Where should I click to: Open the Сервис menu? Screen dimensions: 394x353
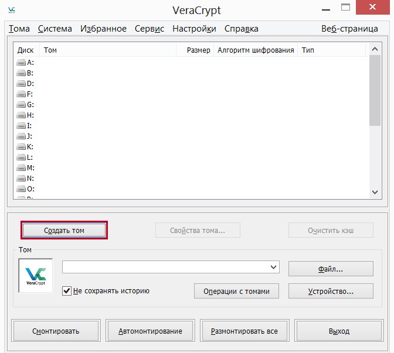coord(150,29)
